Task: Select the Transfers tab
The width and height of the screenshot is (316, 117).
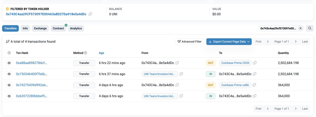Action: point(10,28)
